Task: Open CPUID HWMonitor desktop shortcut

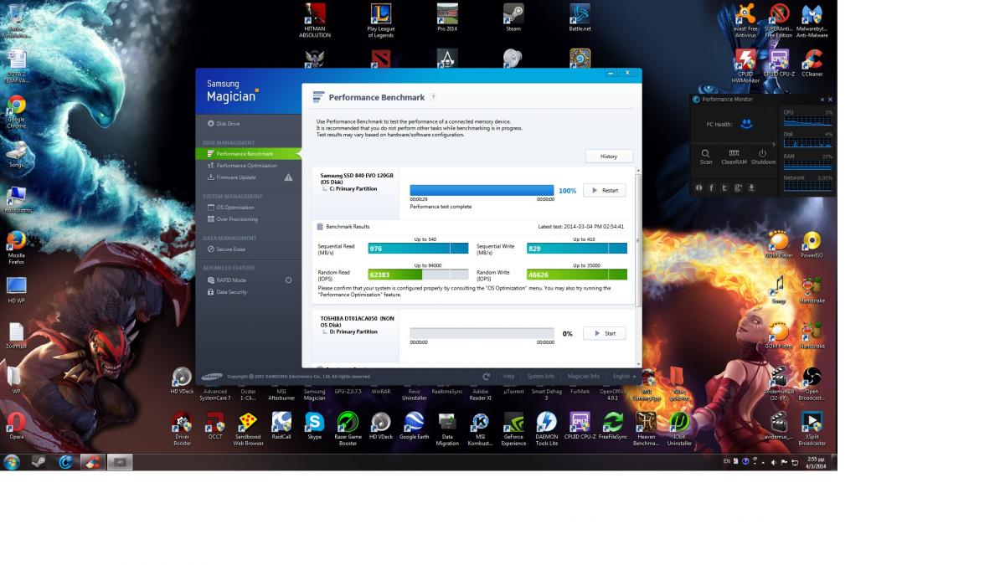Action: pos(745,65)
